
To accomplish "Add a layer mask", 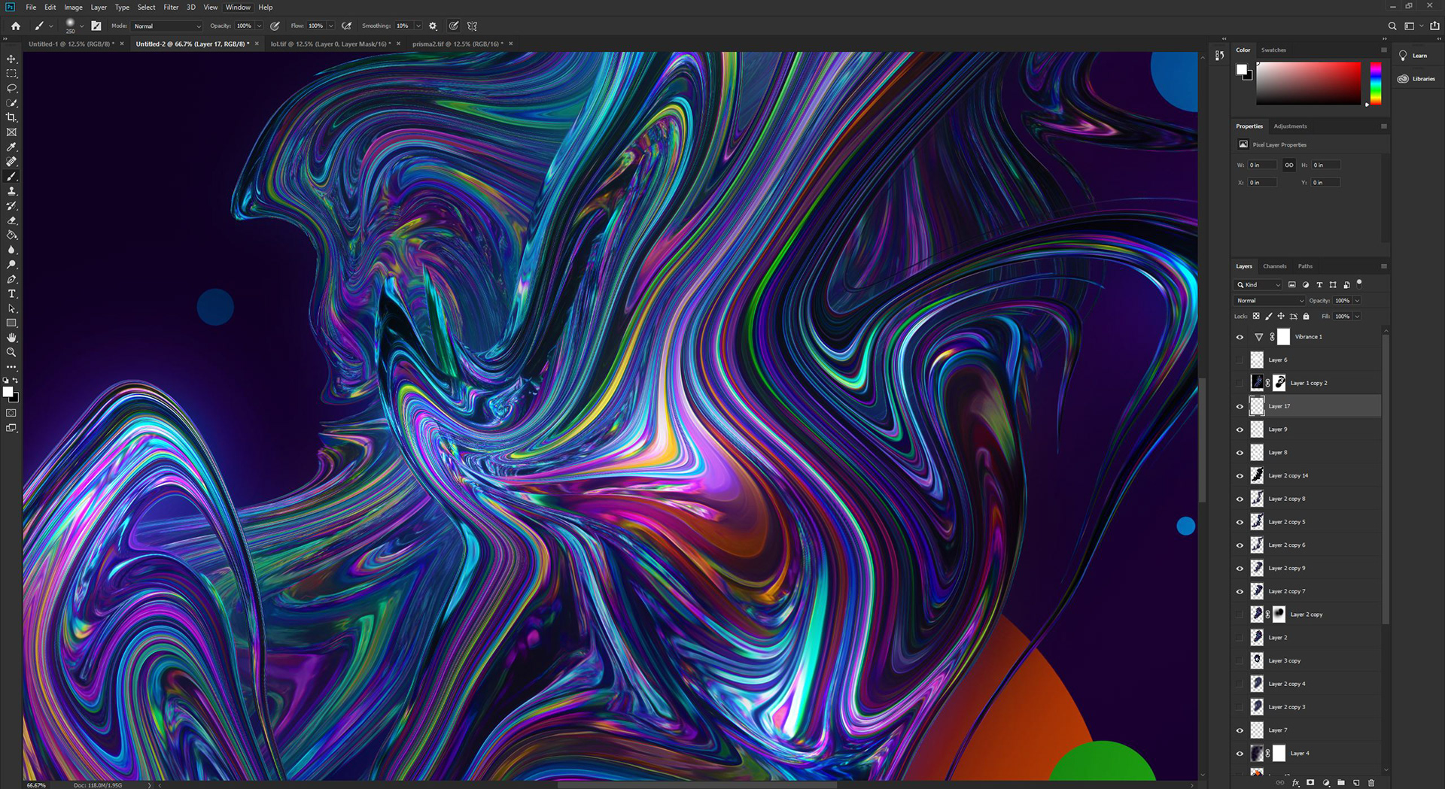I will [1310, 782].
